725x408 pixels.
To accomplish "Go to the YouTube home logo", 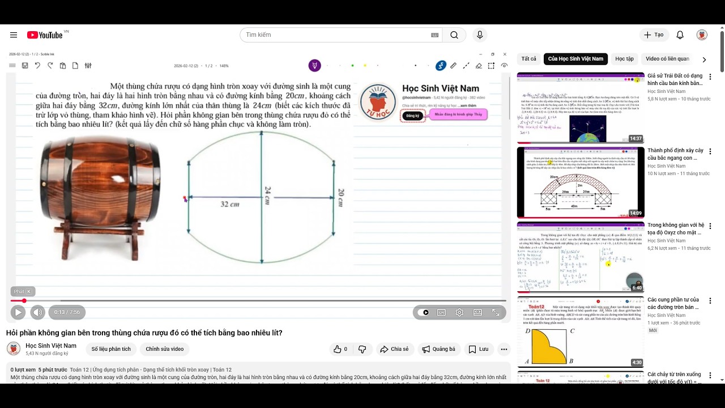I will click(x=45, y=35).
